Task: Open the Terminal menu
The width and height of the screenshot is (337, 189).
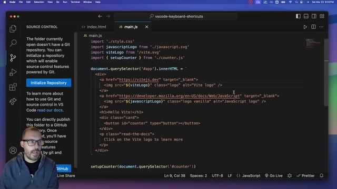Action: tap(75, 2)
